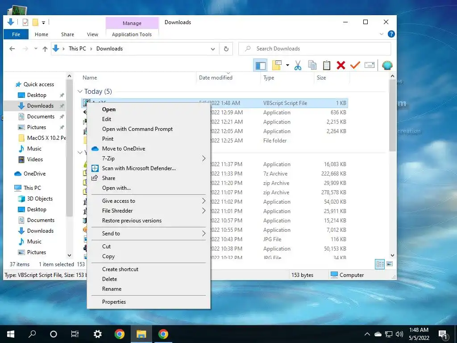Click the orange checkmark Properties icon
The height and width of the screenshot is (343, 457).
pos(355,65)
